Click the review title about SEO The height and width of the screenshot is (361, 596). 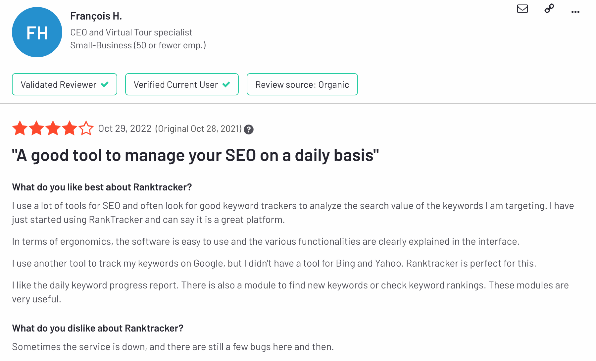[195, 155]
